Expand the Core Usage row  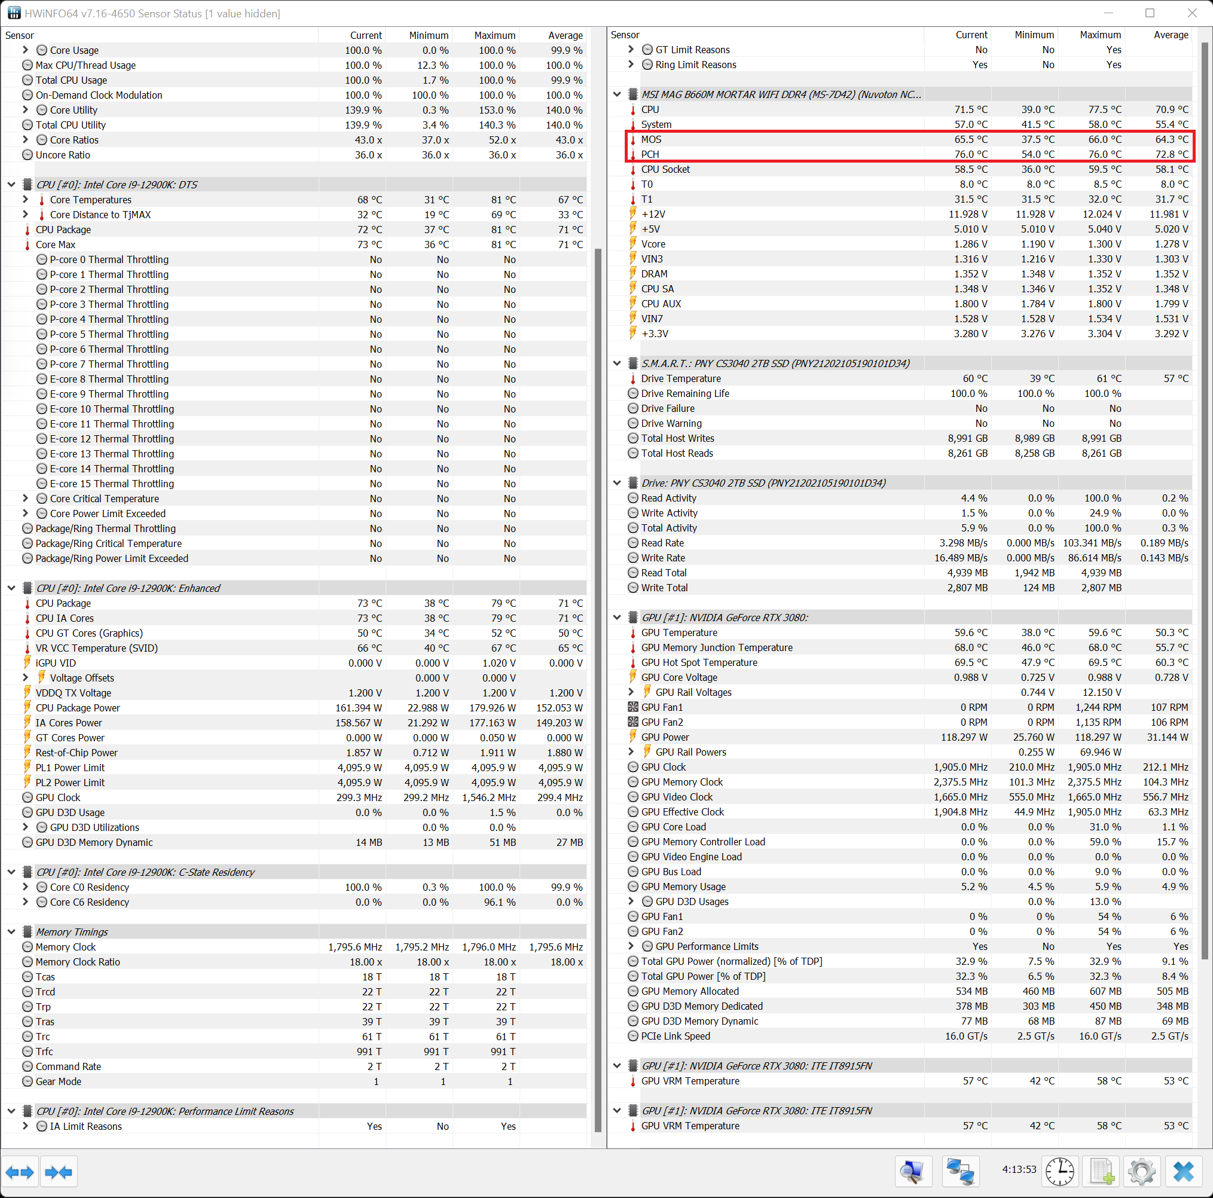pyautogui.click(x=25, y=50)
